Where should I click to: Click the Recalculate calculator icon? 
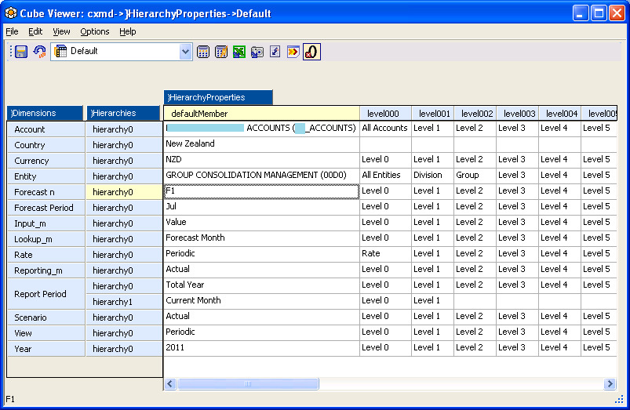203,52
